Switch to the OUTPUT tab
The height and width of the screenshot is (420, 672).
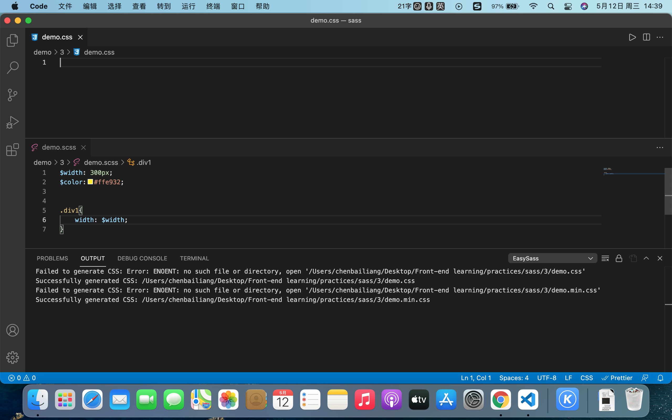pyautogui.click(x=93, y=258)
